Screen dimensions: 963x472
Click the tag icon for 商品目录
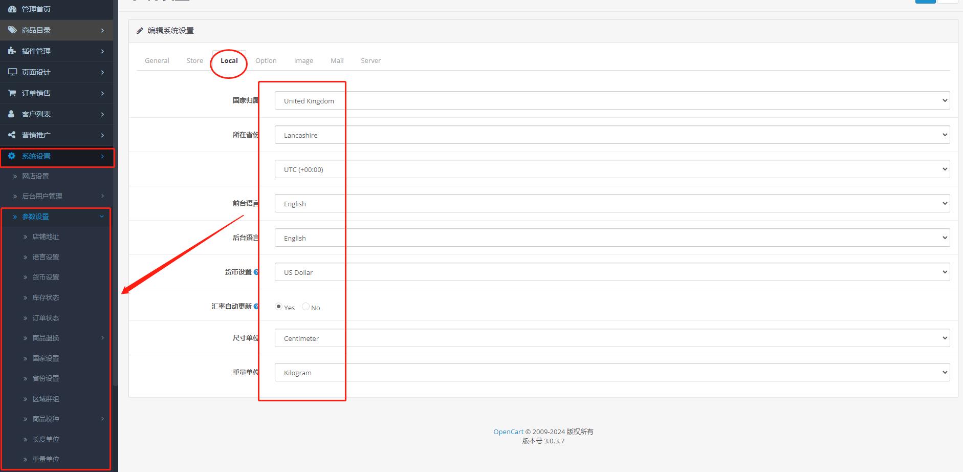[x=12, y=30]
